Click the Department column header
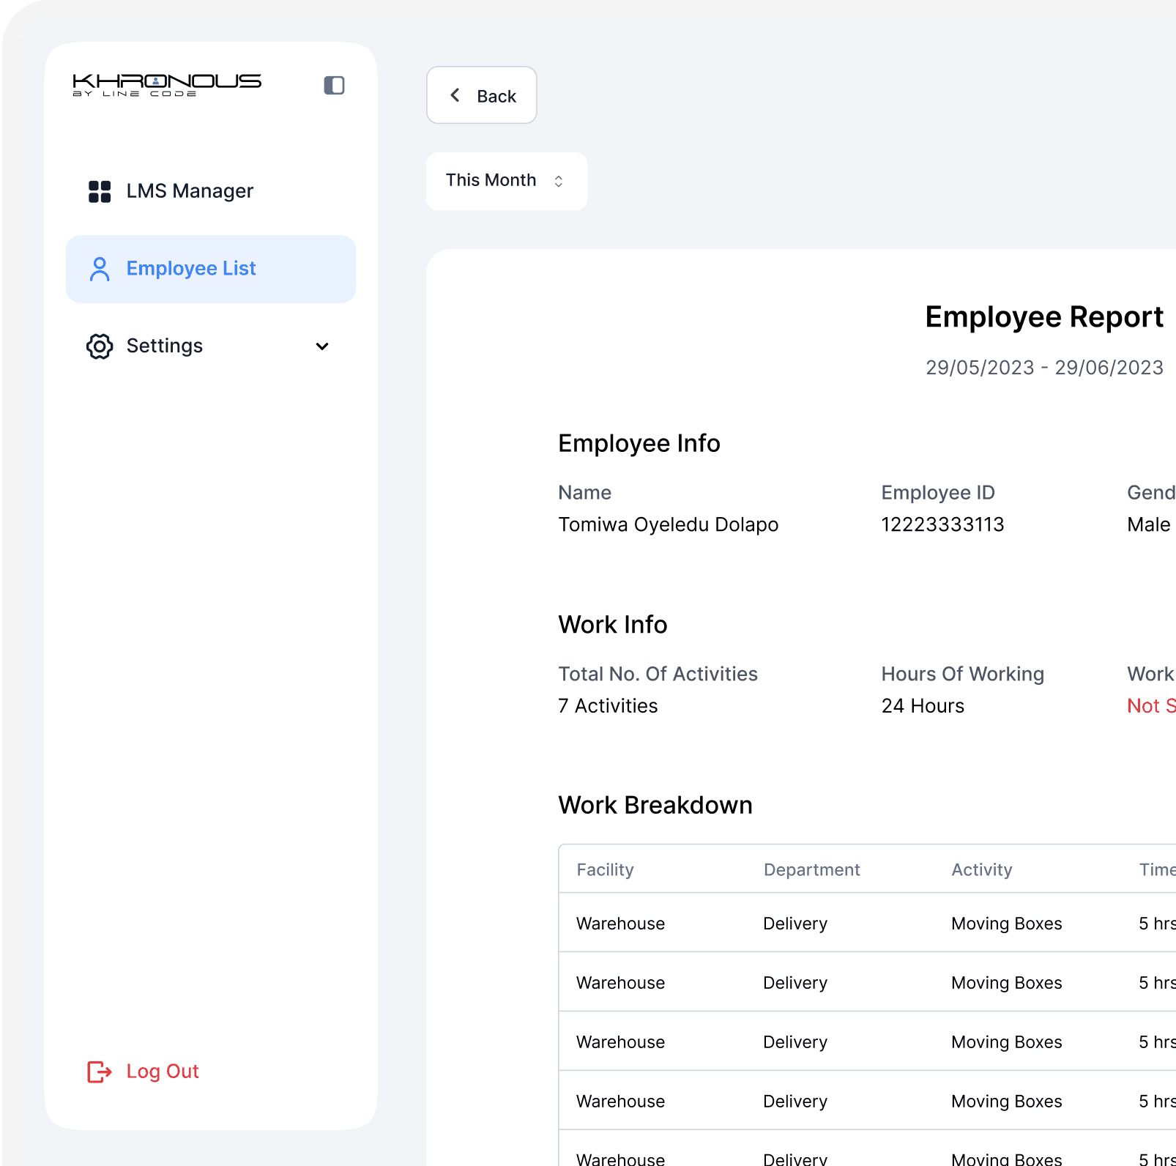Viewport: 1176px width, 1166px height. [x=811, y=869]
